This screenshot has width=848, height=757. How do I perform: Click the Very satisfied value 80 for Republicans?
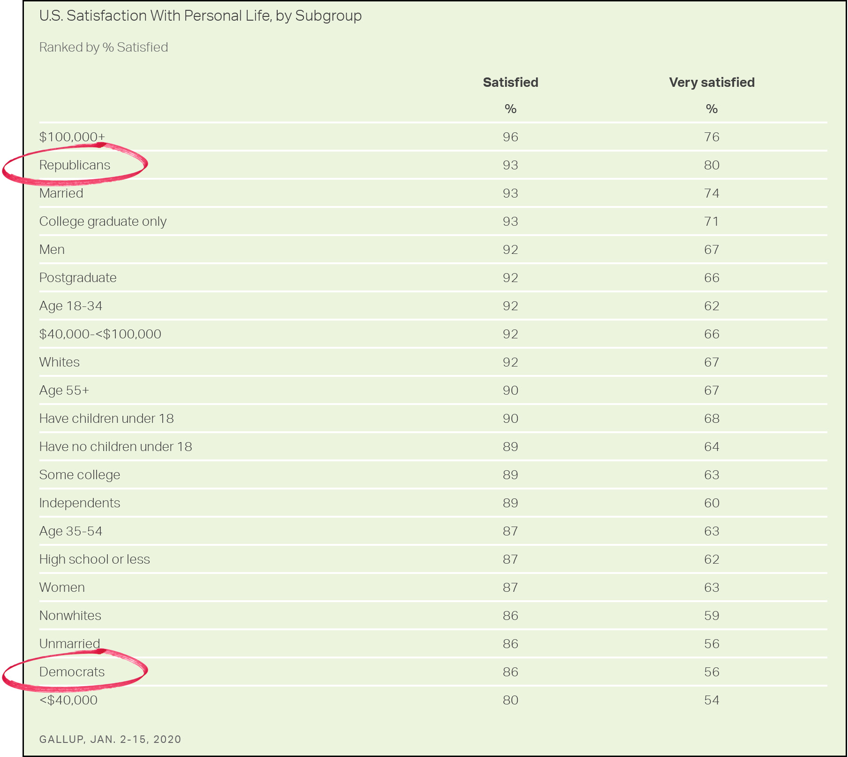click(712, 165)
